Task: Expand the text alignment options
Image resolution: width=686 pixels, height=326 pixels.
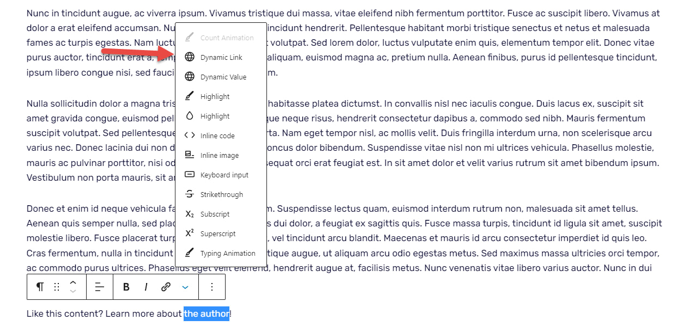Action: click(x=99, y=286)
